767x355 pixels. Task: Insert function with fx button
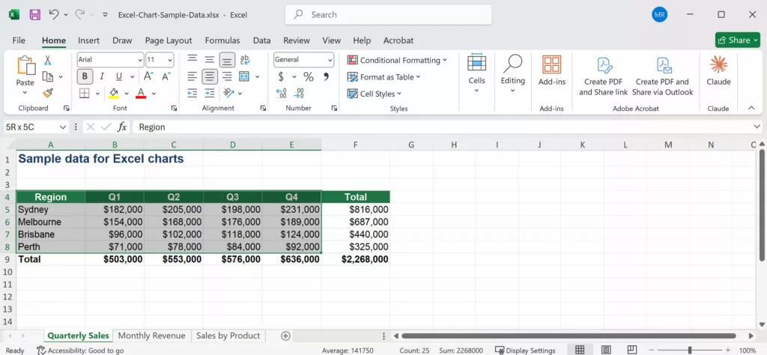pyautogui.click(x=122, y=127)
